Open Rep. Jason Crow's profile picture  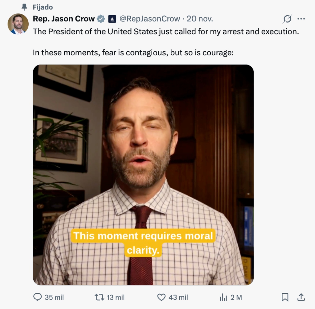(18, 24)
